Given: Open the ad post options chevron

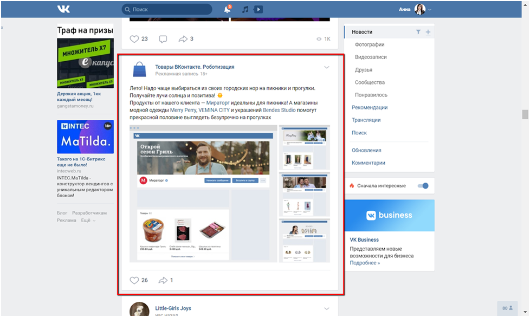Looking at the screenshot, I should 327,67.
